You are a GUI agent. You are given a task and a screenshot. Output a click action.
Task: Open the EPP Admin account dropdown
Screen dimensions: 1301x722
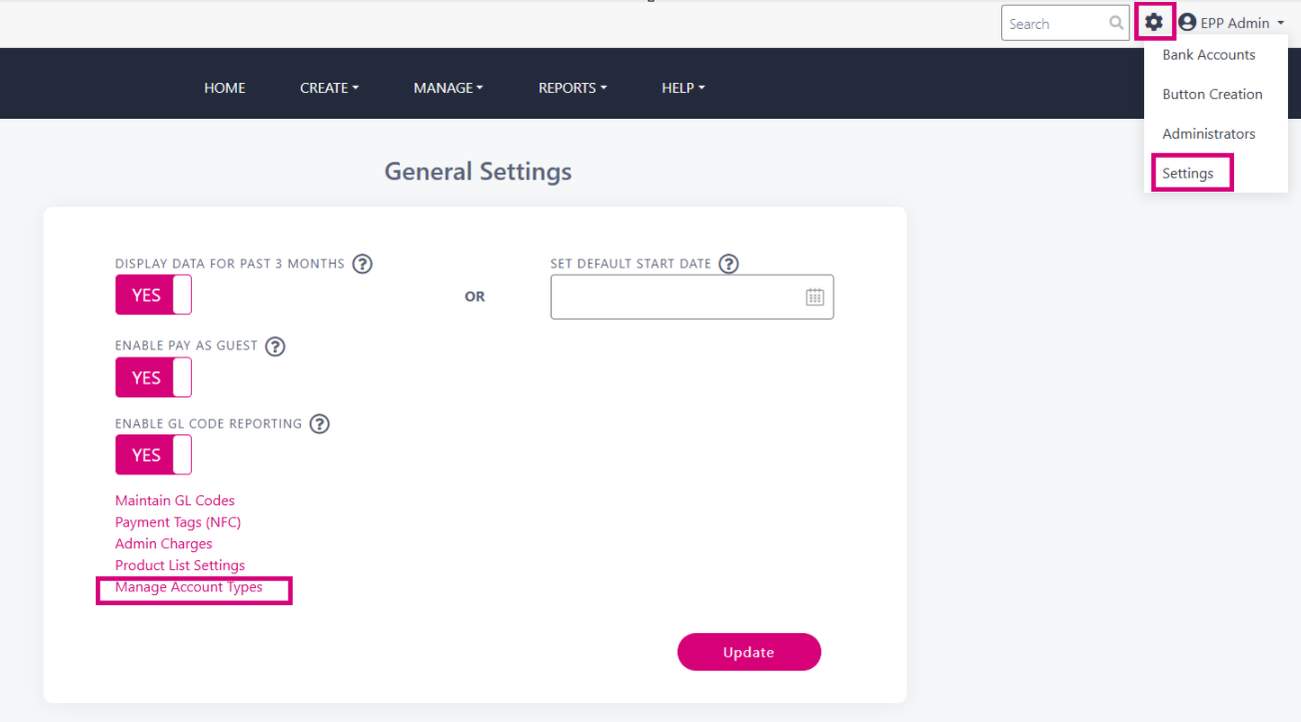(x=1231, y=23)
